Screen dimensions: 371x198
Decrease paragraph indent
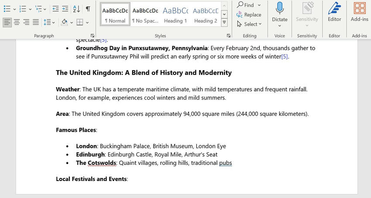(x=55, y=9)
